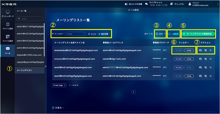
Task: Open ドメイン設定 globe icon in sidebar
Action: (7, 26)
